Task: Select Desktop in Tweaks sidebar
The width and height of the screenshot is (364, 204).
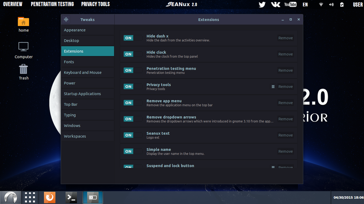Action: 87,40
